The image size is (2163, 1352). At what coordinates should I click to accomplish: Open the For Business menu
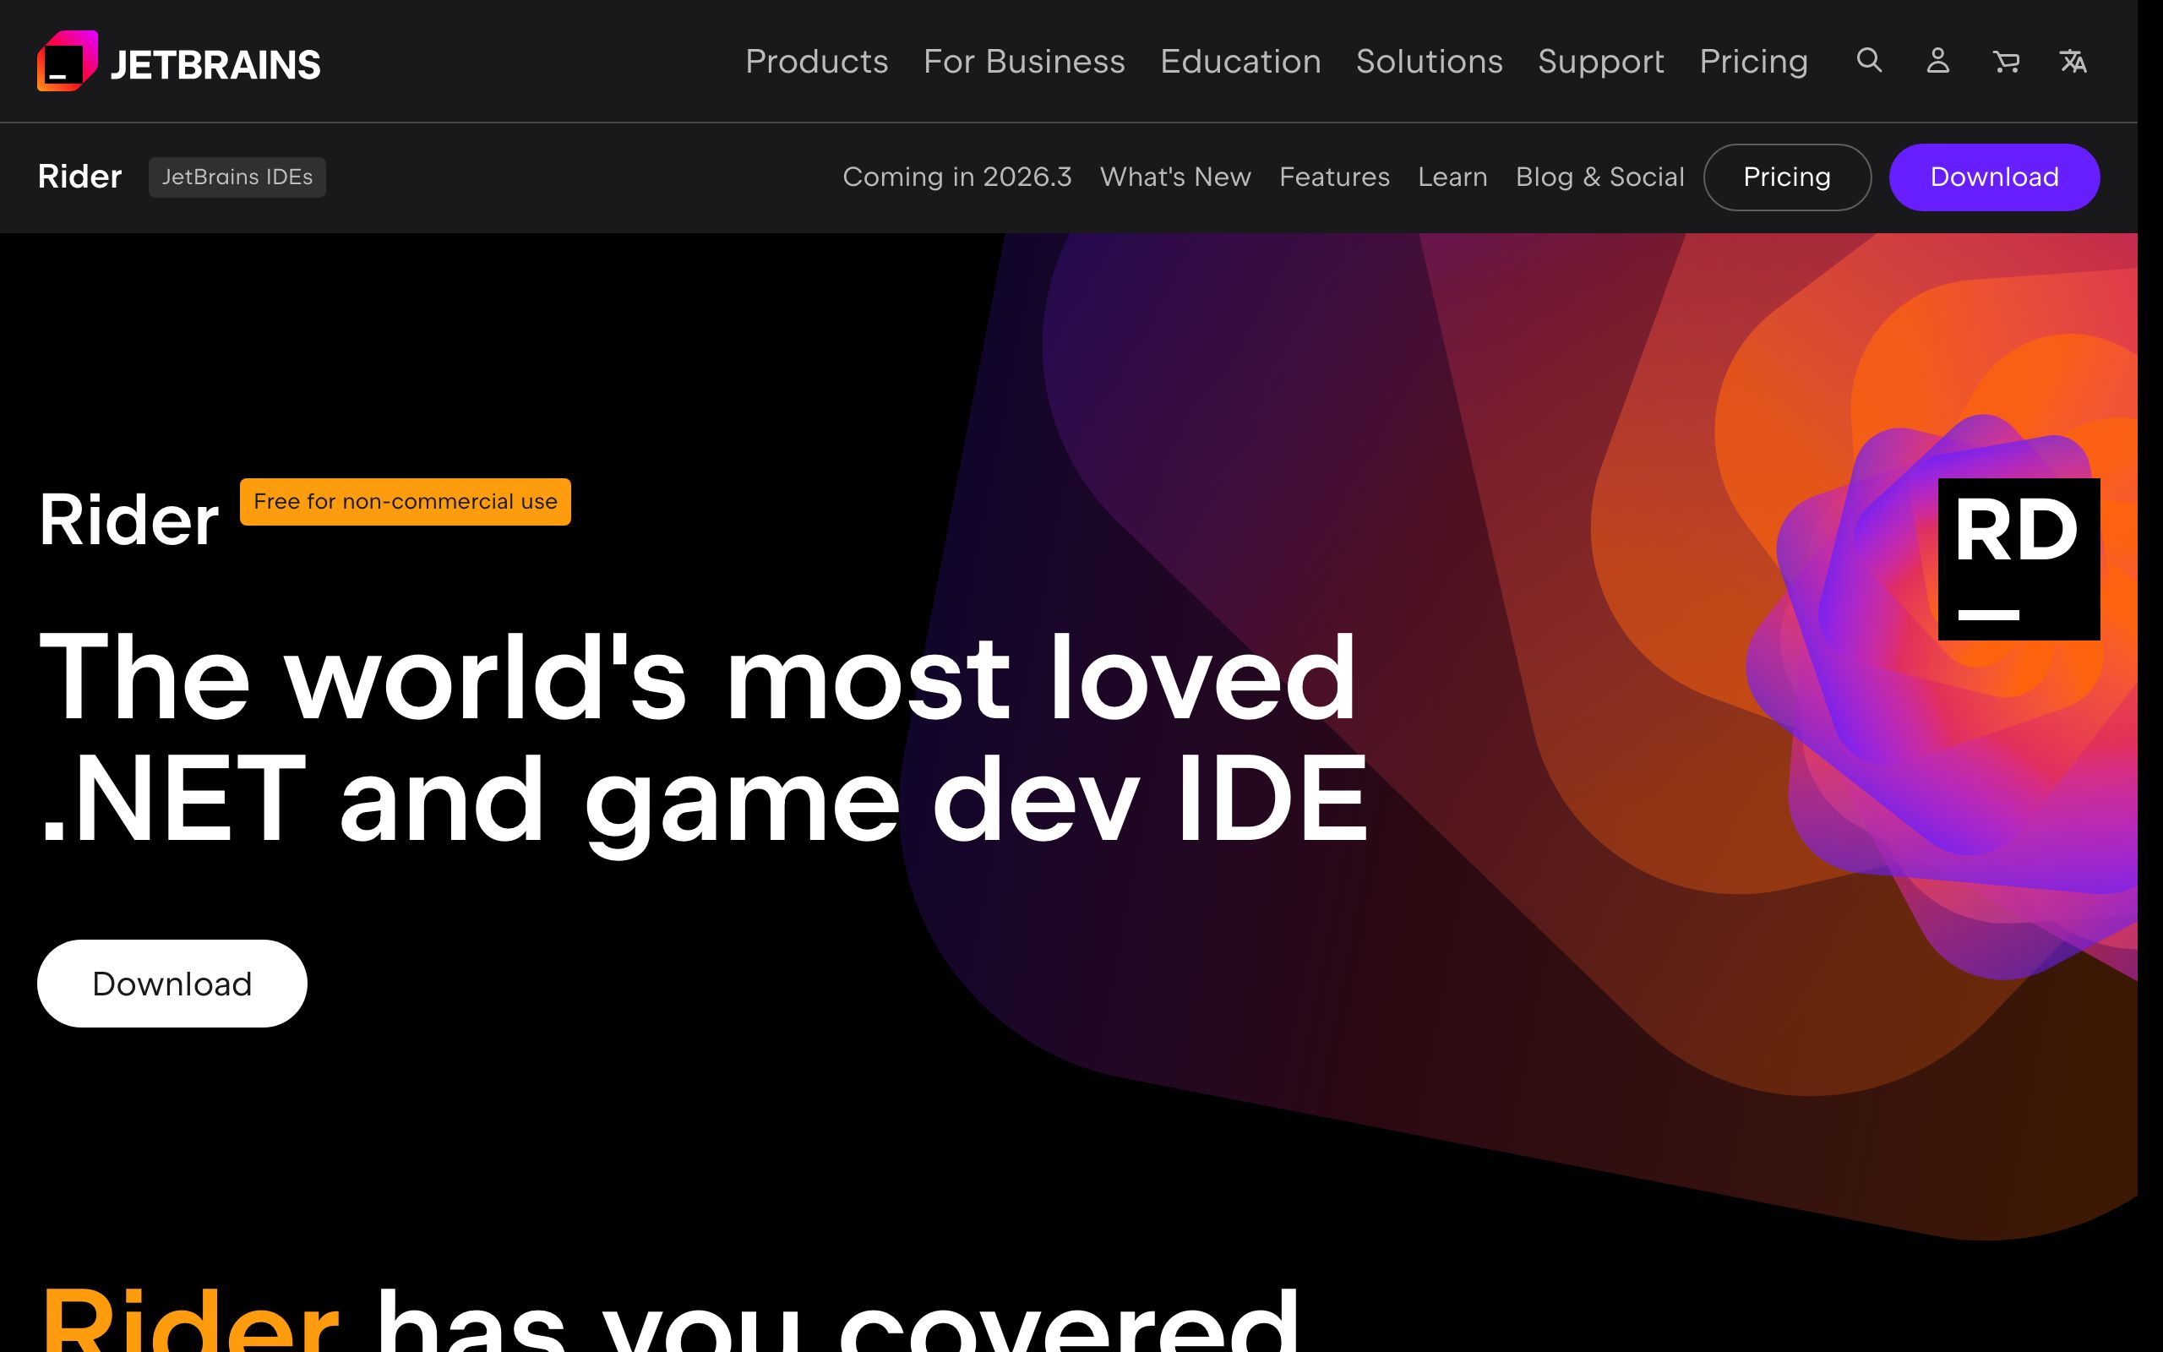1024,61
